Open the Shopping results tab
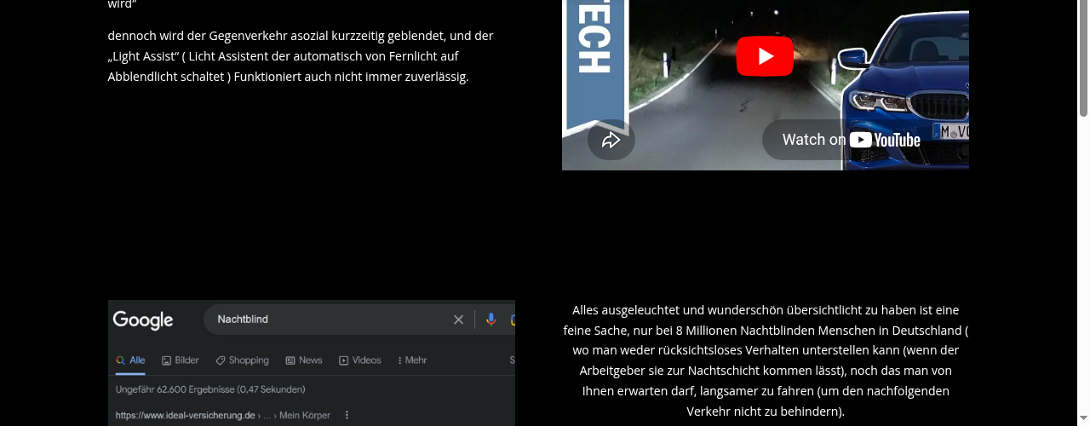Screen dimensions: 1090x426 (242, 360)
